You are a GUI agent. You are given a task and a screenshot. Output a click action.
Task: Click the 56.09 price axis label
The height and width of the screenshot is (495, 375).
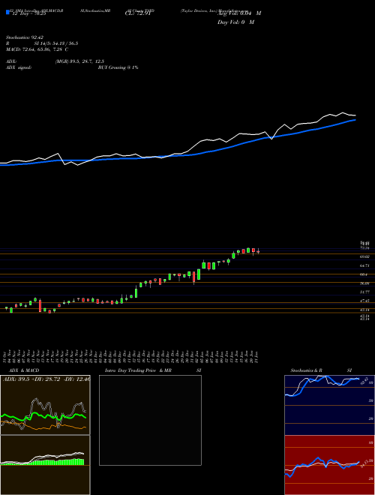[365, 283]
